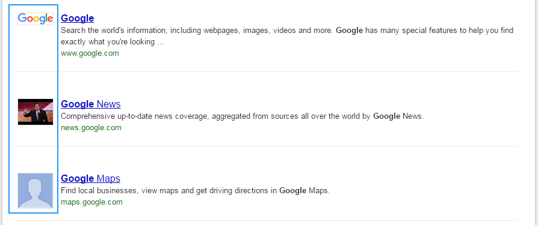Open the first result titled Google
This screenshot has width=538, height=225.
(x=77, y=18)
